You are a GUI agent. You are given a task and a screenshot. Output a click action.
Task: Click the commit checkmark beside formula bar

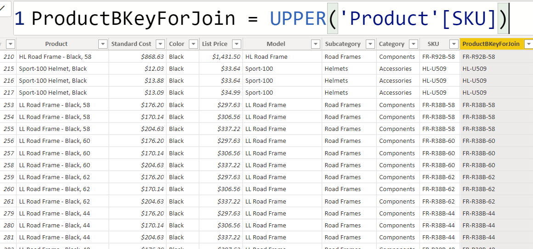[3, 7]
